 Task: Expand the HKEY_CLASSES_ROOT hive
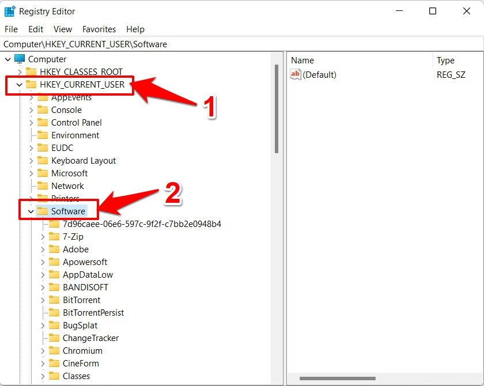(19, 72)
